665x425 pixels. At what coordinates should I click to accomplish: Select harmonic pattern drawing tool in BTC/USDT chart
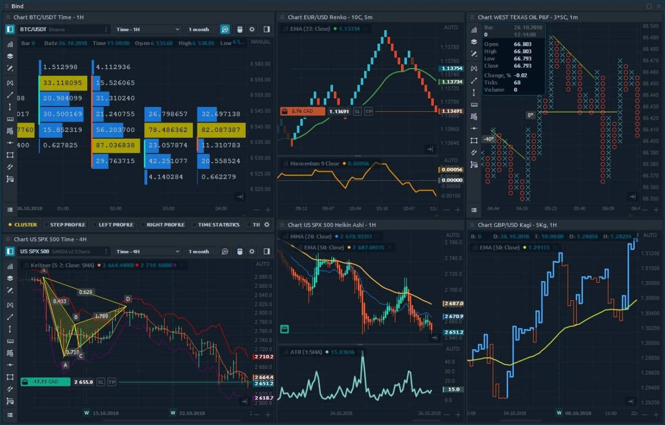tap(10, 83)
